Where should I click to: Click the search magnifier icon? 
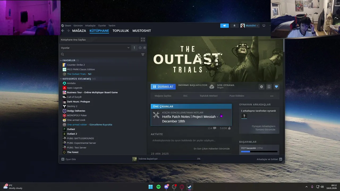(x=62, y=54)
